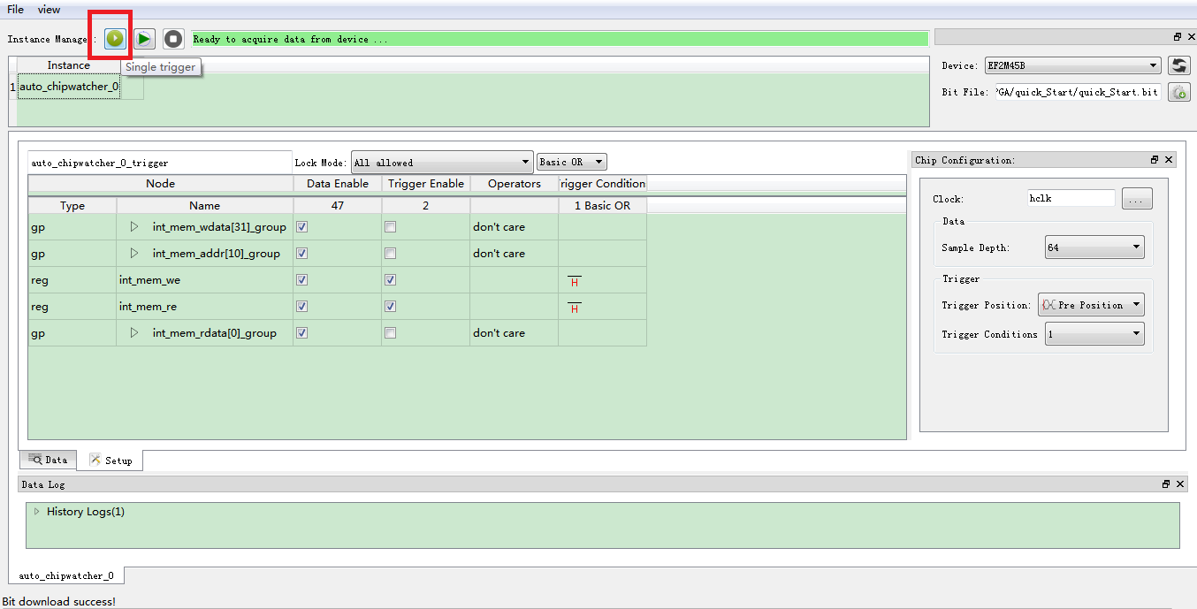This screenshot has width=1197, height=609.
Task: Switch to the Data tab
Action: coord(48,460)
